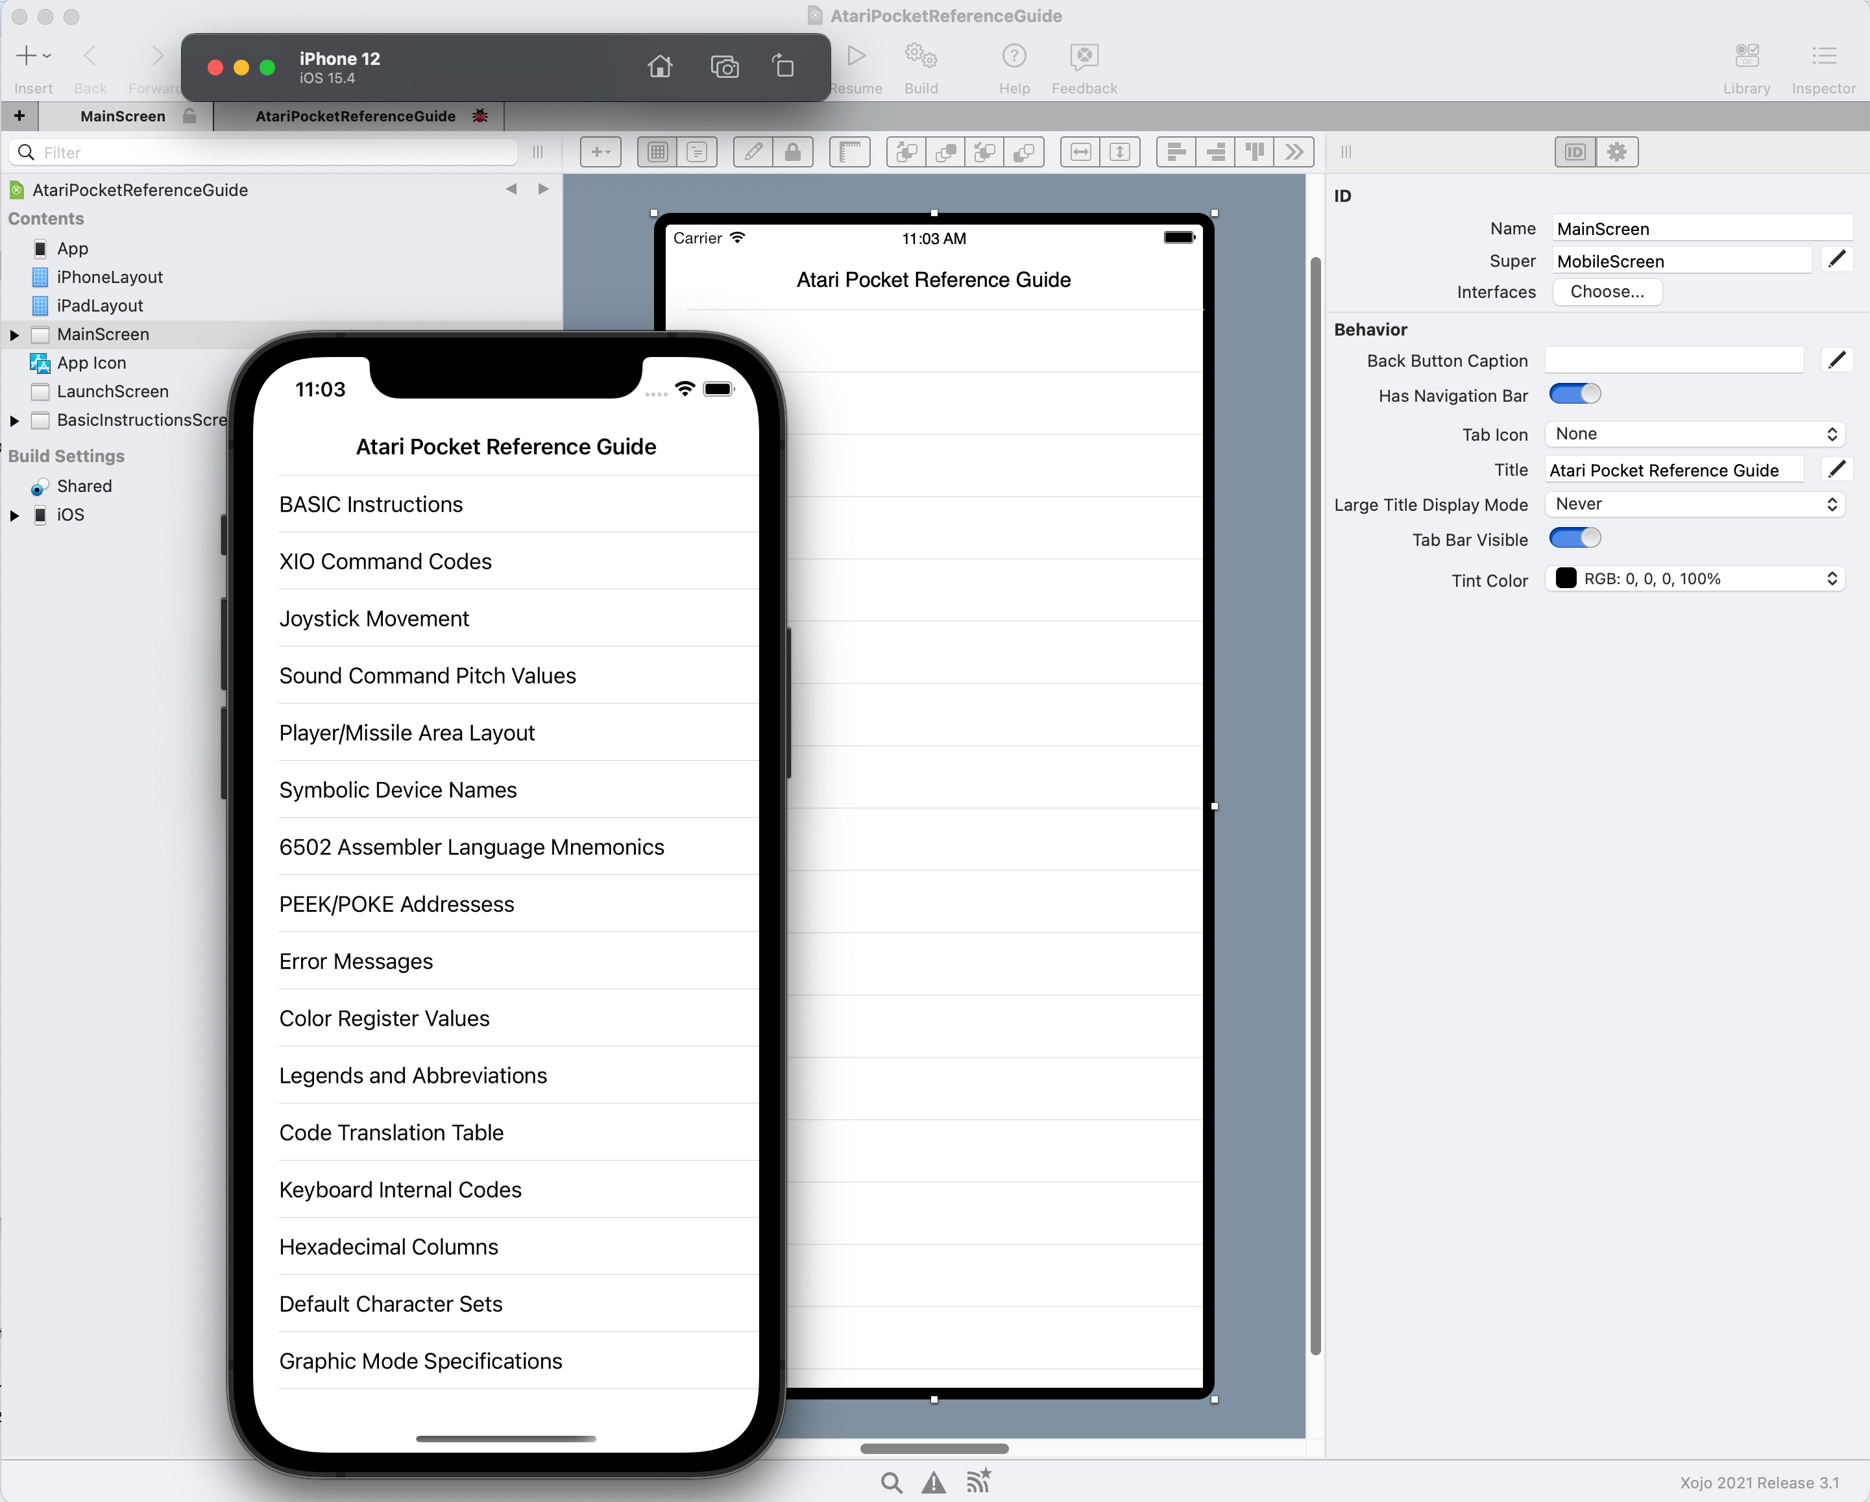
Task: Click the simulator Home button icon
Action: click(x=660, y=67)
